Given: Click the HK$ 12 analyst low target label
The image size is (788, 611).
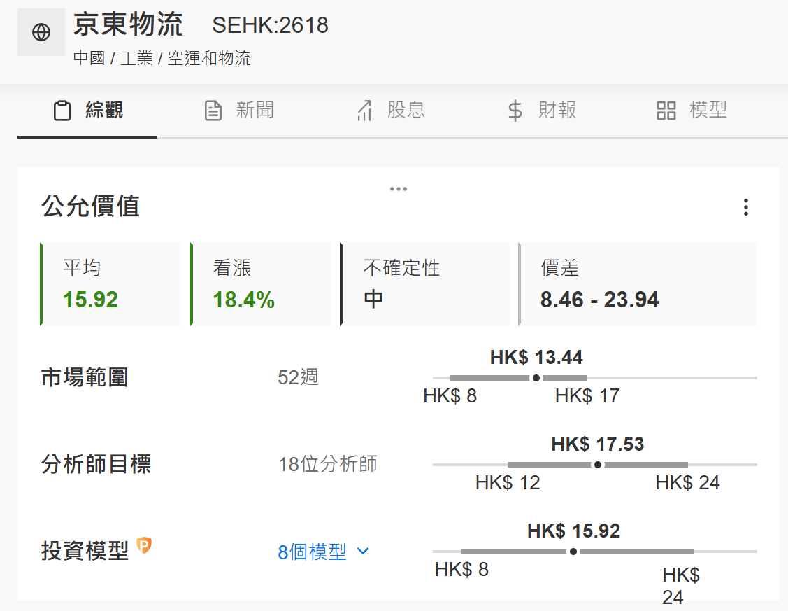Looking at the screenshot, I should (x=508, y=483).
